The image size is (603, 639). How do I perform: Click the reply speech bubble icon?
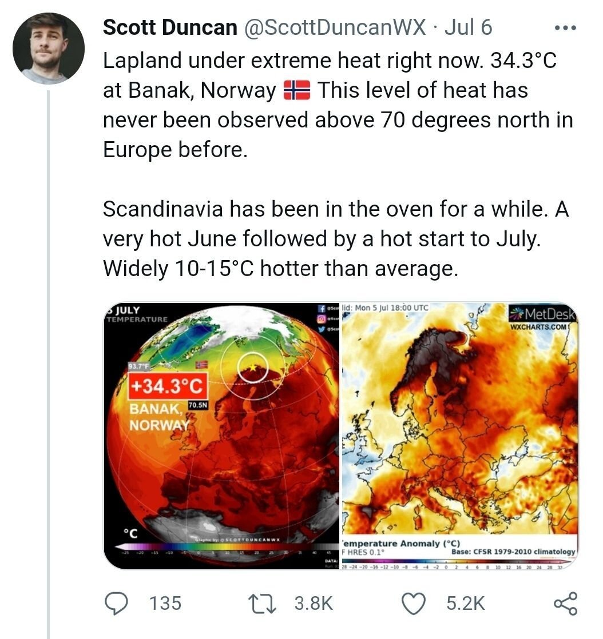(x=118, y=604)
